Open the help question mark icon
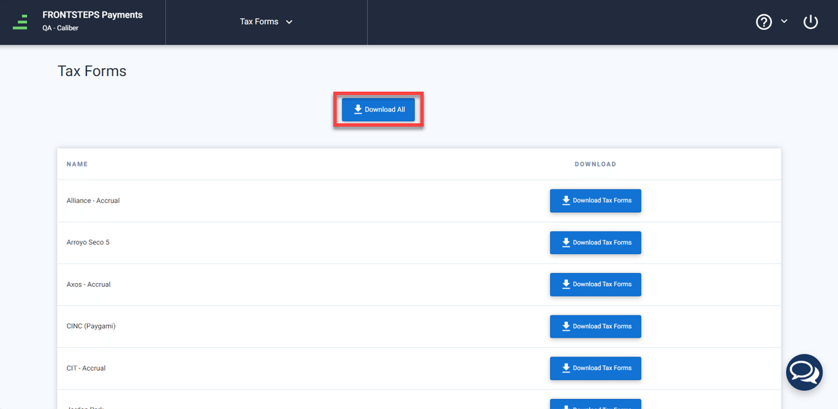Viewport: 838px width, 409px height. click(764, 22)
